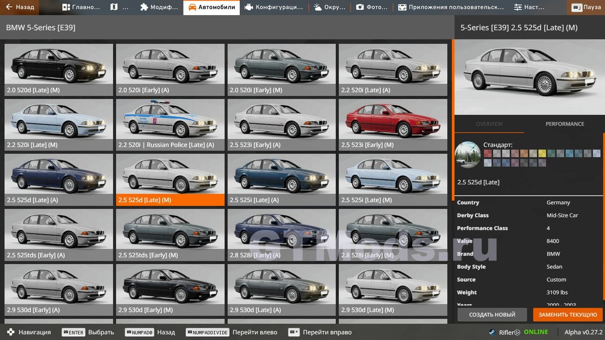Open the OVERVIEW details tab

(489, 124)
